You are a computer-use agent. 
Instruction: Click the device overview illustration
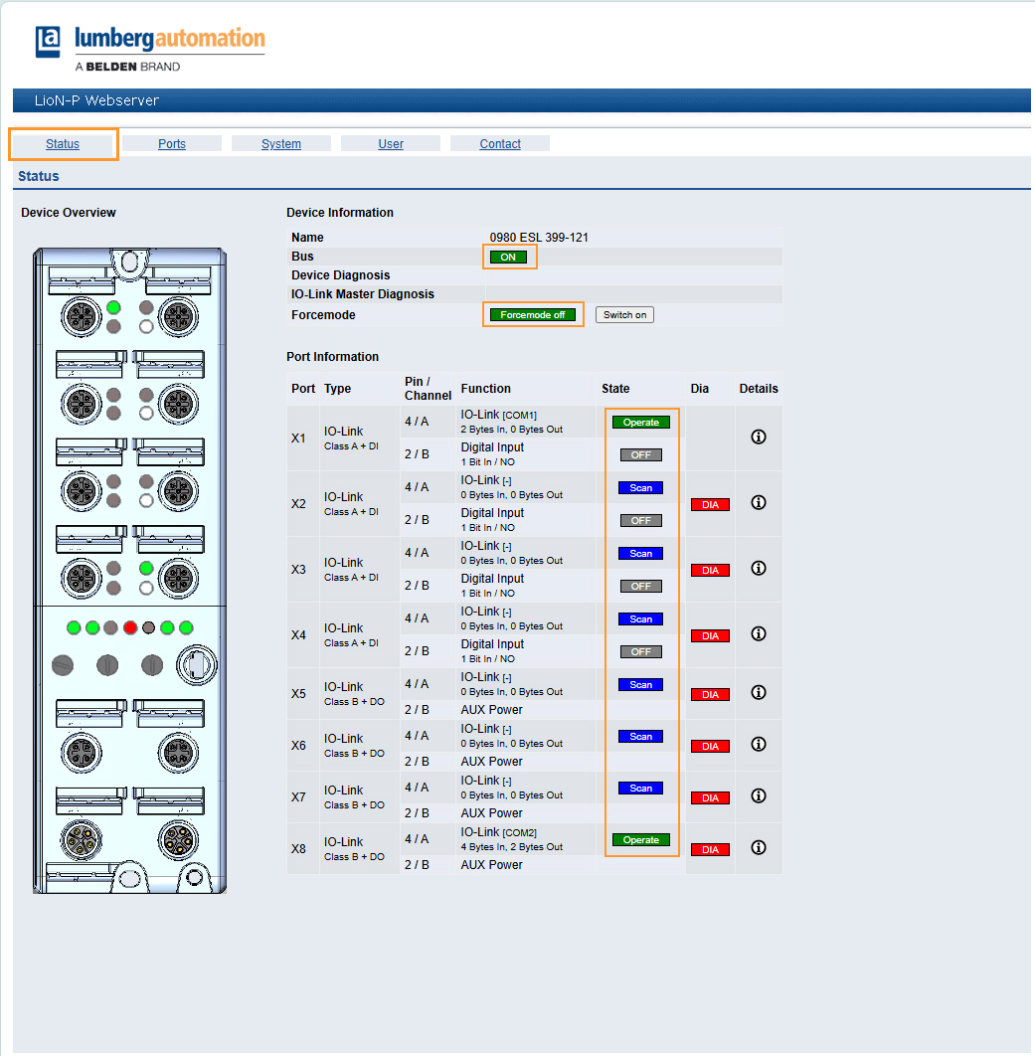tap(130, 567)
